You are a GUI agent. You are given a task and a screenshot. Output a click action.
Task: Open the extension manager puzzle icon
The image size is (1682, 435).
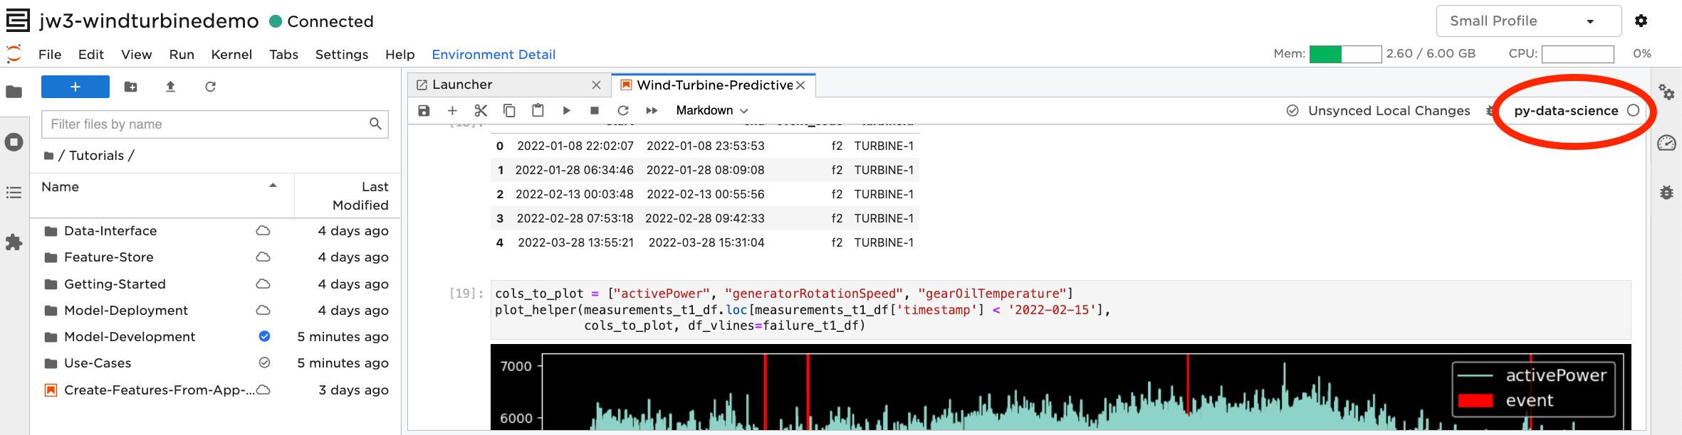[14, 242]
